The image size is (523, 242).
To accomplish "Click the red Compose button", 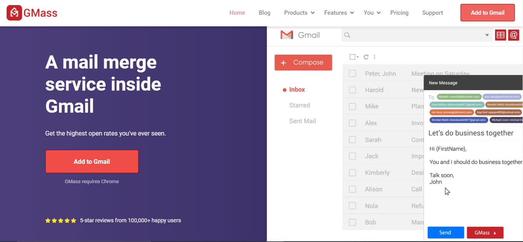I will click(x=303, y=62).
